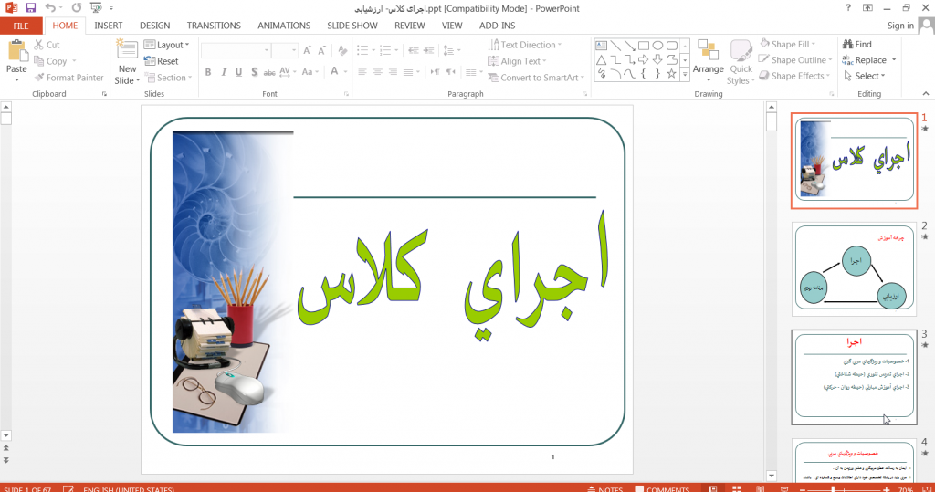Open font color picker A icon
Screen dimensions: 935x492
click(334, 71)
